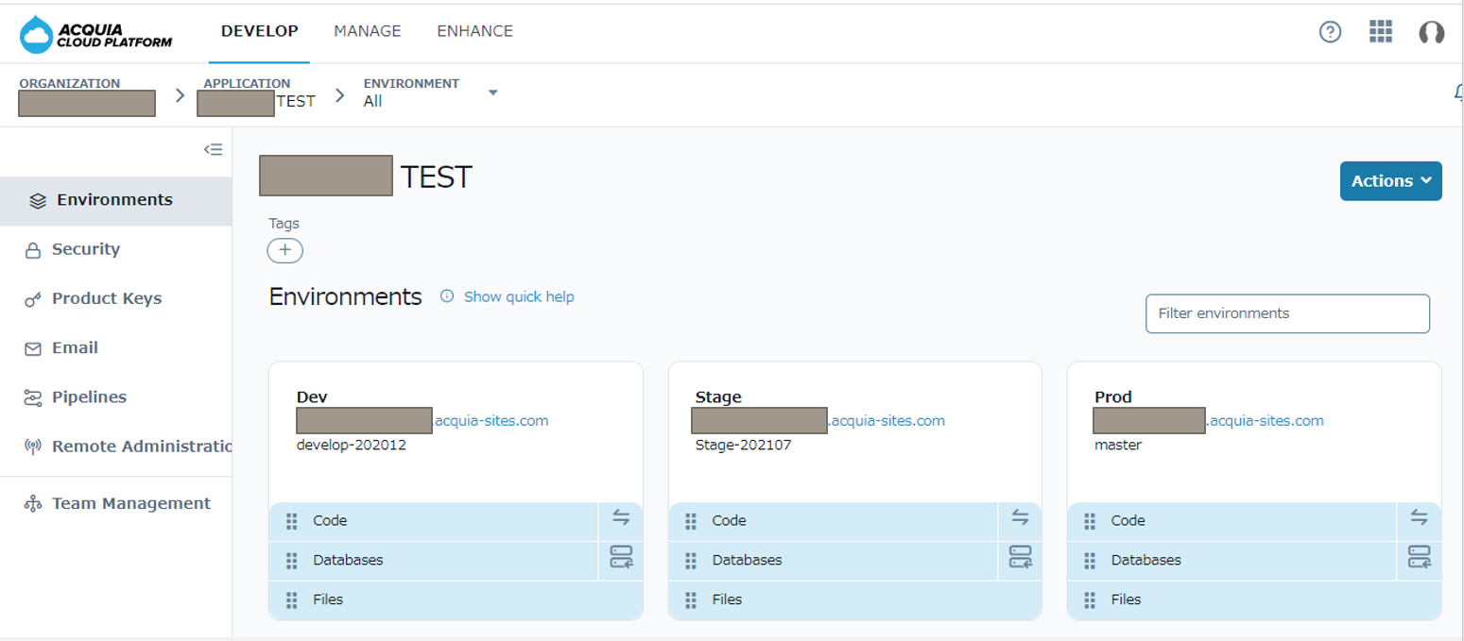Open the Stage acquia-sites.com link
The width and height of the screenshot is (1464, 641).
pyautogui.click(x=887, y=420)
